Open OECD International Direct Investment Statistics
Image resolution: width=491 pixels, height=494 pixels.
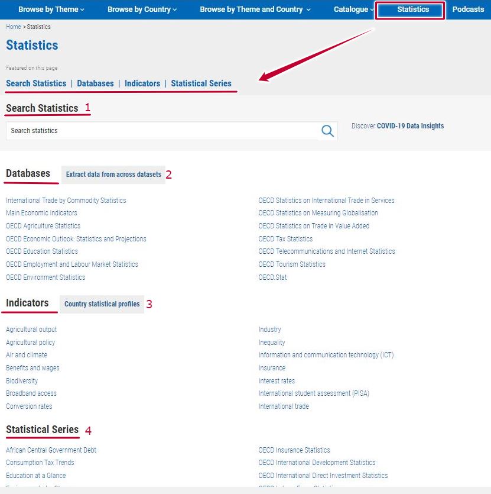(323, 476)
